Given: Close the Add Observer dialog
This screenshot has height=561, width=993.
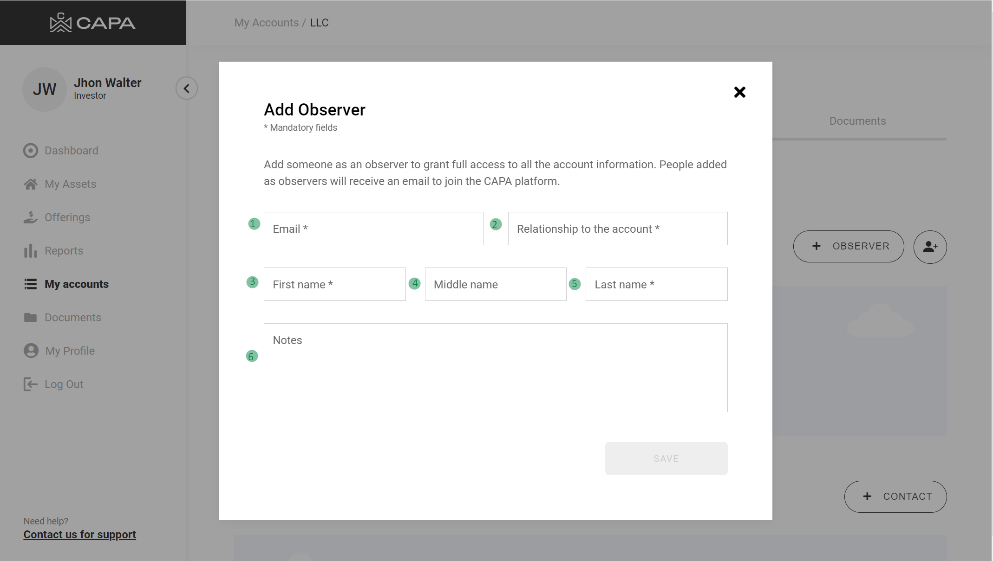Looking at the screenshot, I should tap(739, 92).
